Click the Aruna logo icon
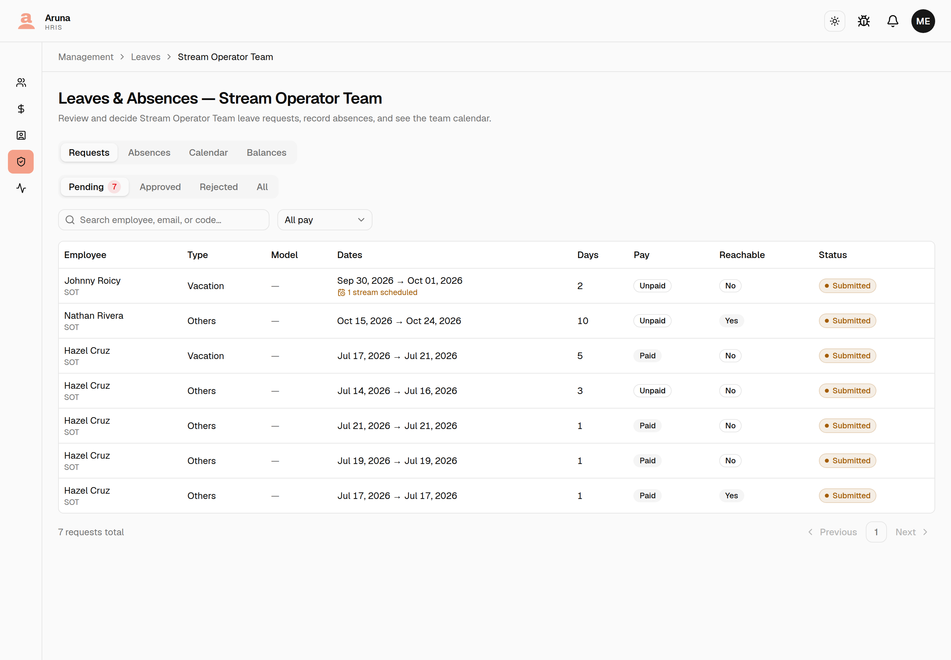Image resolution: width=951 pixels, height=660 pixels. pos(26,21)
